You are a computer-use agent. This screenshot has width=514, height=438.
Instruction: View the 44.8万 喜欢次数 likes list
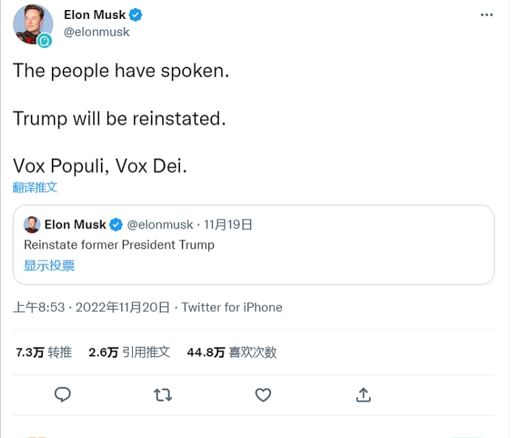(x=232, y=352)
